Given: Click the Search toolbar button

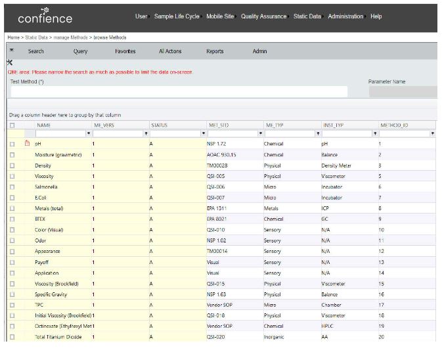Looking at the screenshot, I should coord(35,51).
